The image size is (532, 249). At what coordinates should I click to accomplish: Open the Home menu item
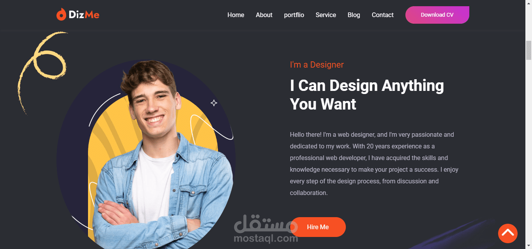coord(236,15)
